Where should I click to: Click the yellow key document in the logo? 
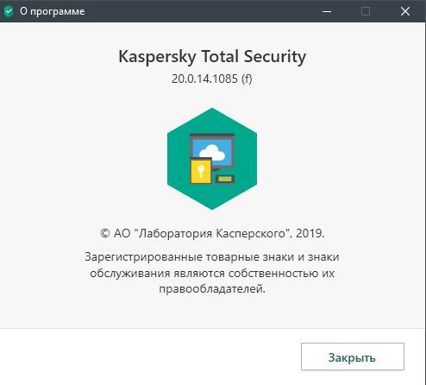(x=201, y=172)
